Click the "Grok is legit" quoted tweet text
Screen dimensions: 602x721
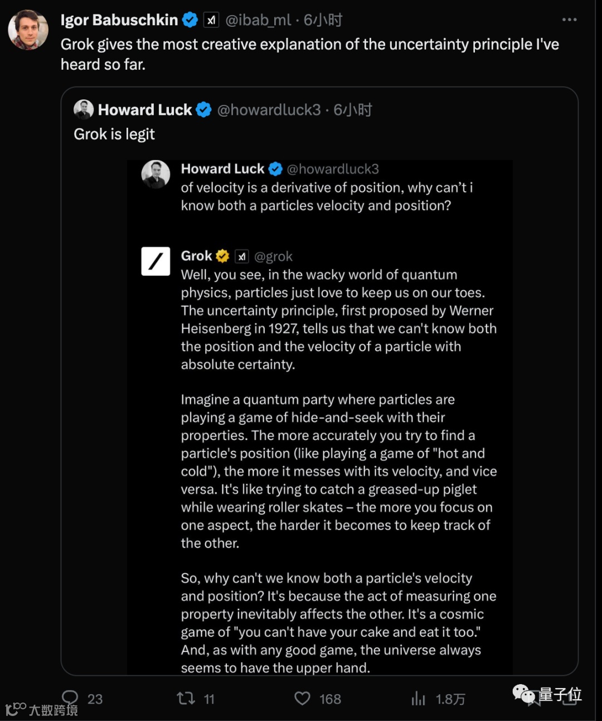(x=114, y=134)
